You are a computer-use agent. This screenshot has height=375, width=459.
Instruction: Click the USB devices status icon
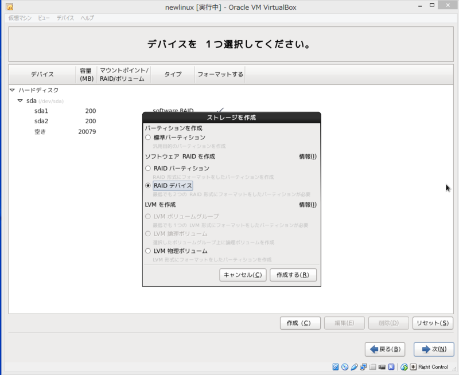coord(354,367)
